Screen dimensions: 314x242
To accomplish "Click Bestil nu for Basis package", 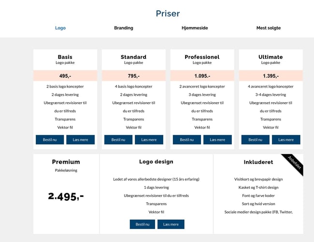I will click(50, 140).
